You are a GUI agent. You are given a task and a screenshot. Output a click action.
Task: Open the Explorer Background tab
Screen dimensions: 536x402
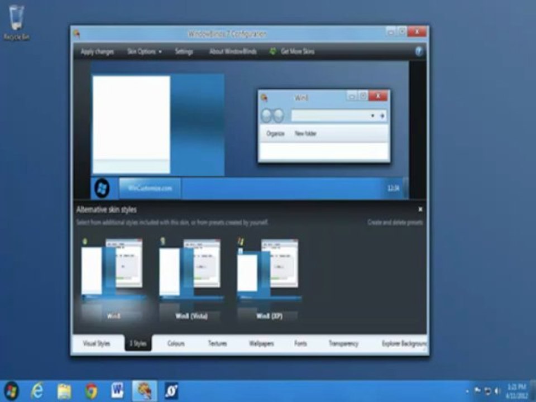(x=404, y=343)
